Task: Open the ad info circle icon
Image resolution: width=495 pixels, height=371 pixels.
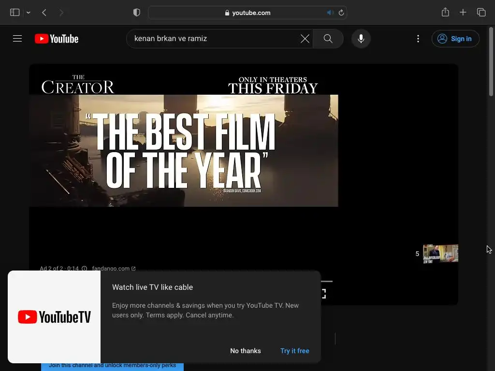Action: [84, 269]
